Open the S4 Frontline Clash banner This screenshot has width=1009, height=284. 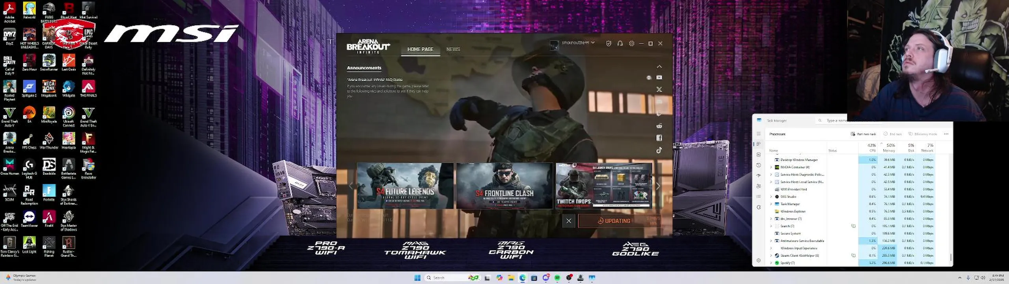[x=504, y=186]
